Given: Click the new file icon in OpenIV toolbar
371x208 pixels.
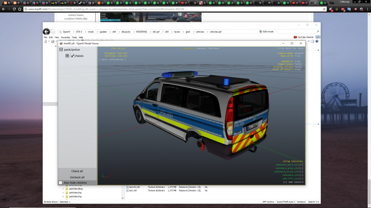Looking at the screenshot, I should pos(45,41).
